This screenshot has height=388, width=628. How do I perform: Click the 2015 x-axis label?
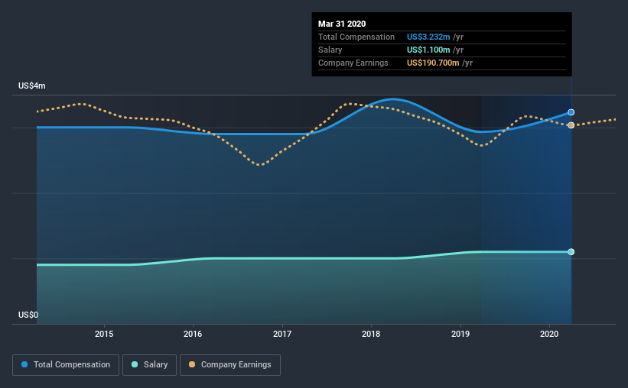coord(104,334)
